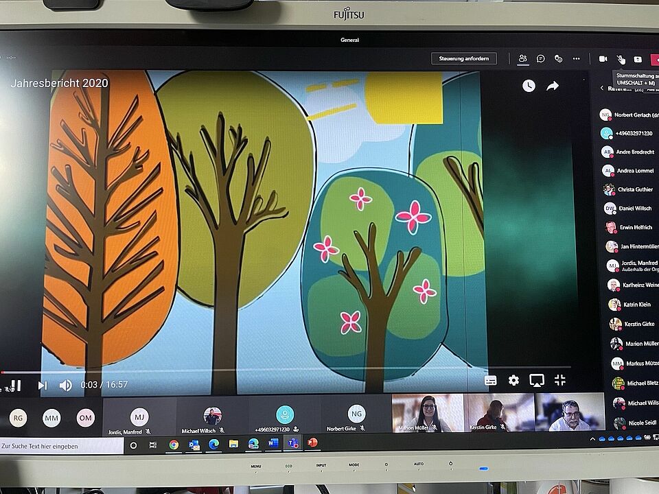
Task: Open the reactions icon
Action: 558,59
